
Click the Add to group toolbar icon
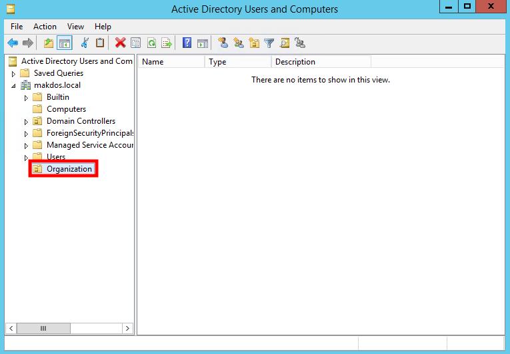click(x=300, y=43)
